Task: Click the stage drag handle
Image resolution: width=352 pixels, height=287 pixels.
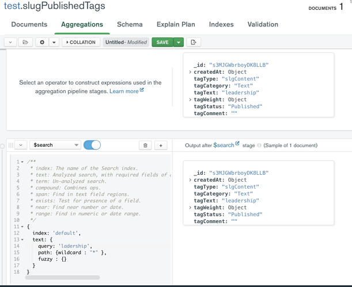Action: pyautogui.click(x=10, y=146)
